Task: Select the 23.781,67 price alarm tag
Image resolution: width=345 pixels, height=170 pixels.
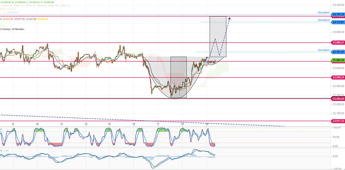Action: pos(338,52)
